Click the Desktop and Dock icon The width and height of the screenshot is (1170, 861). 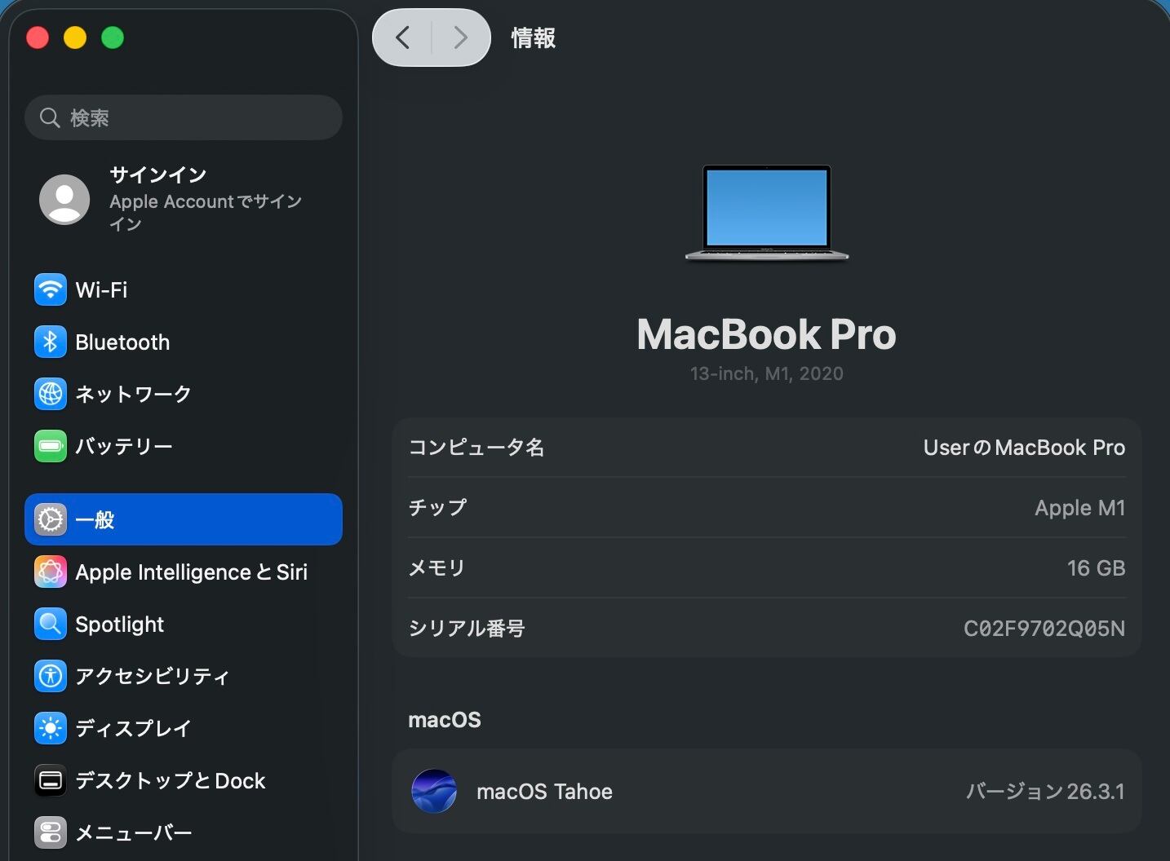pos(51,780)
